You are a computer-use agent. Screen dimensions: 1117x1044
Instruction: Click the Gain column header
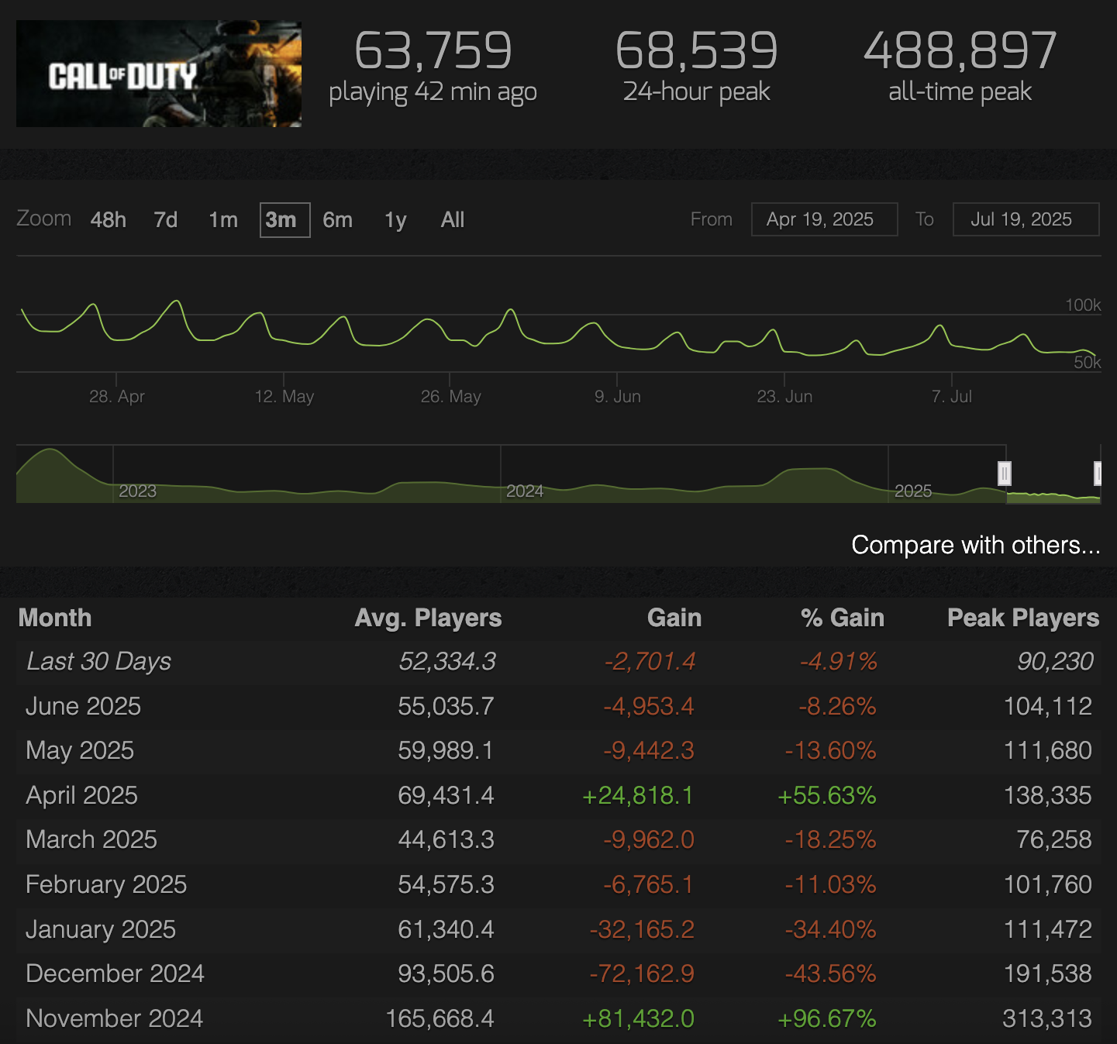point(674,618)
